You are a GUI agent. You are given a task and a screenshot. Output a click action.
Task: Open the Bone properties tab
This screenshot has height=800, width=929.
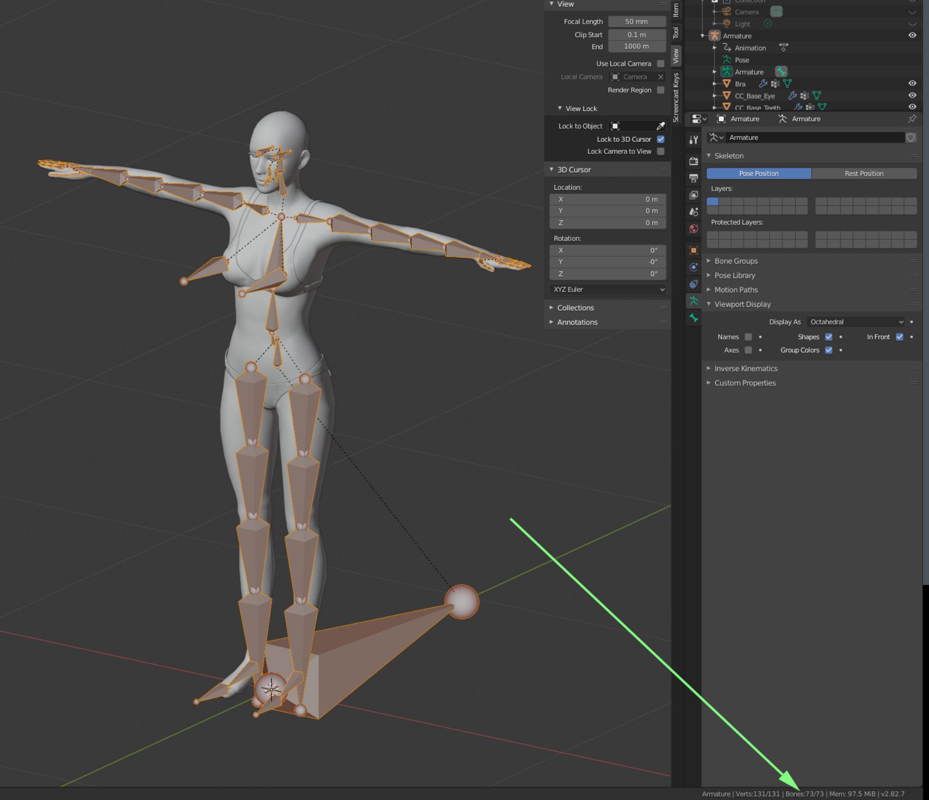(693, 317)
